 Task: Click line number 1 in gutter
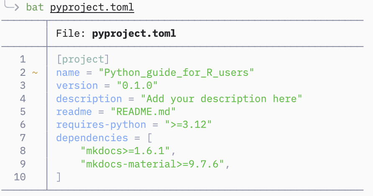[x=23, y=59]
